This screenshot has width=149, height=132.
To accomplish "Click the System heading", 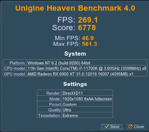I will (75, 54).
